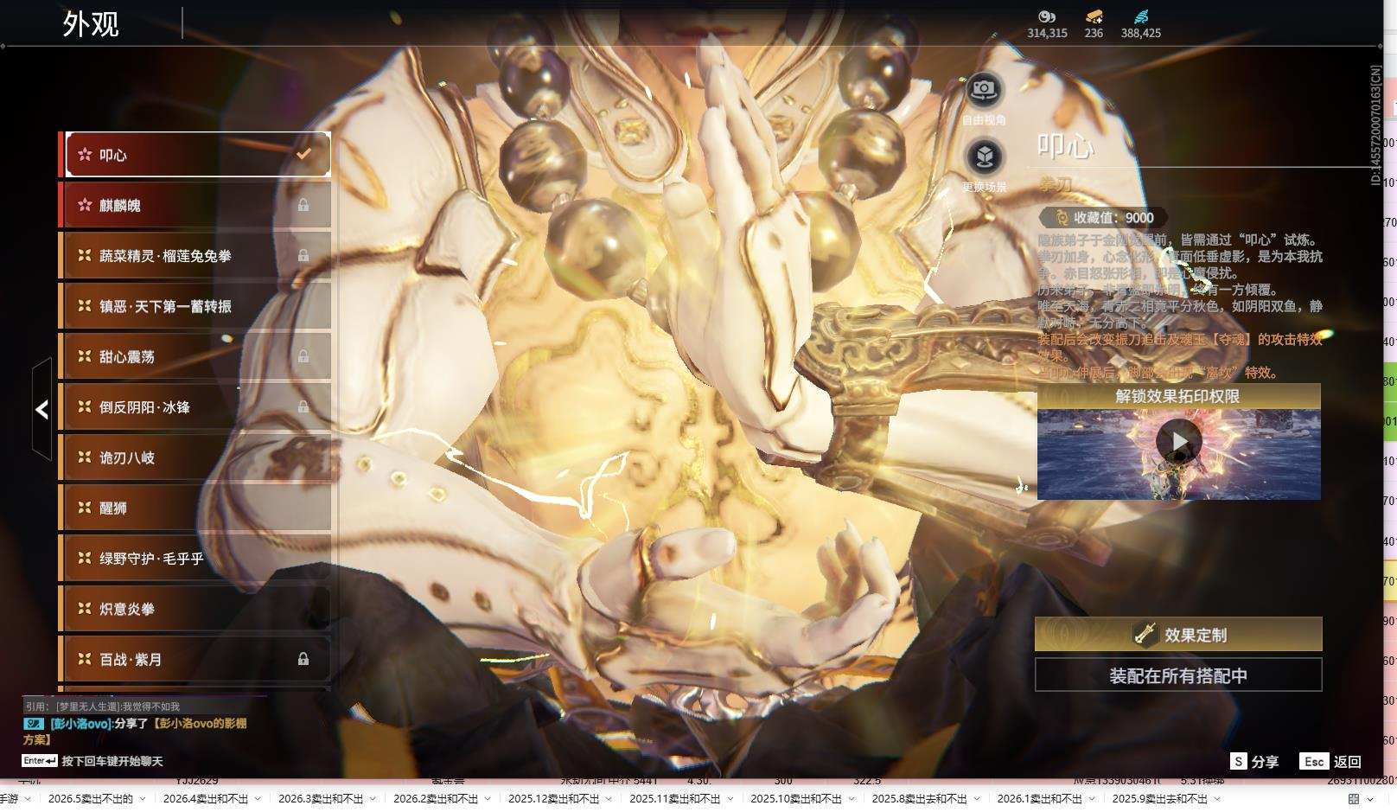Click the 解锁效果拓印权限 banner
Image resolution: width=1397 pixels, height=812 pixels.
coord(1179,396)
